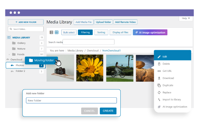Screen dimensions: 199x126
Task: Click the Media Library cloud icon
Action: coord(9,37)
